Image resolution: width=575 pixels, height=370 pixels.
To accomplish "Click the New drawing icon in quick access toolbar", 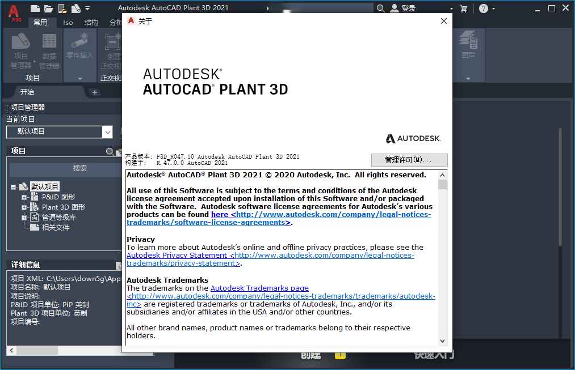I will tap(35, 8).
